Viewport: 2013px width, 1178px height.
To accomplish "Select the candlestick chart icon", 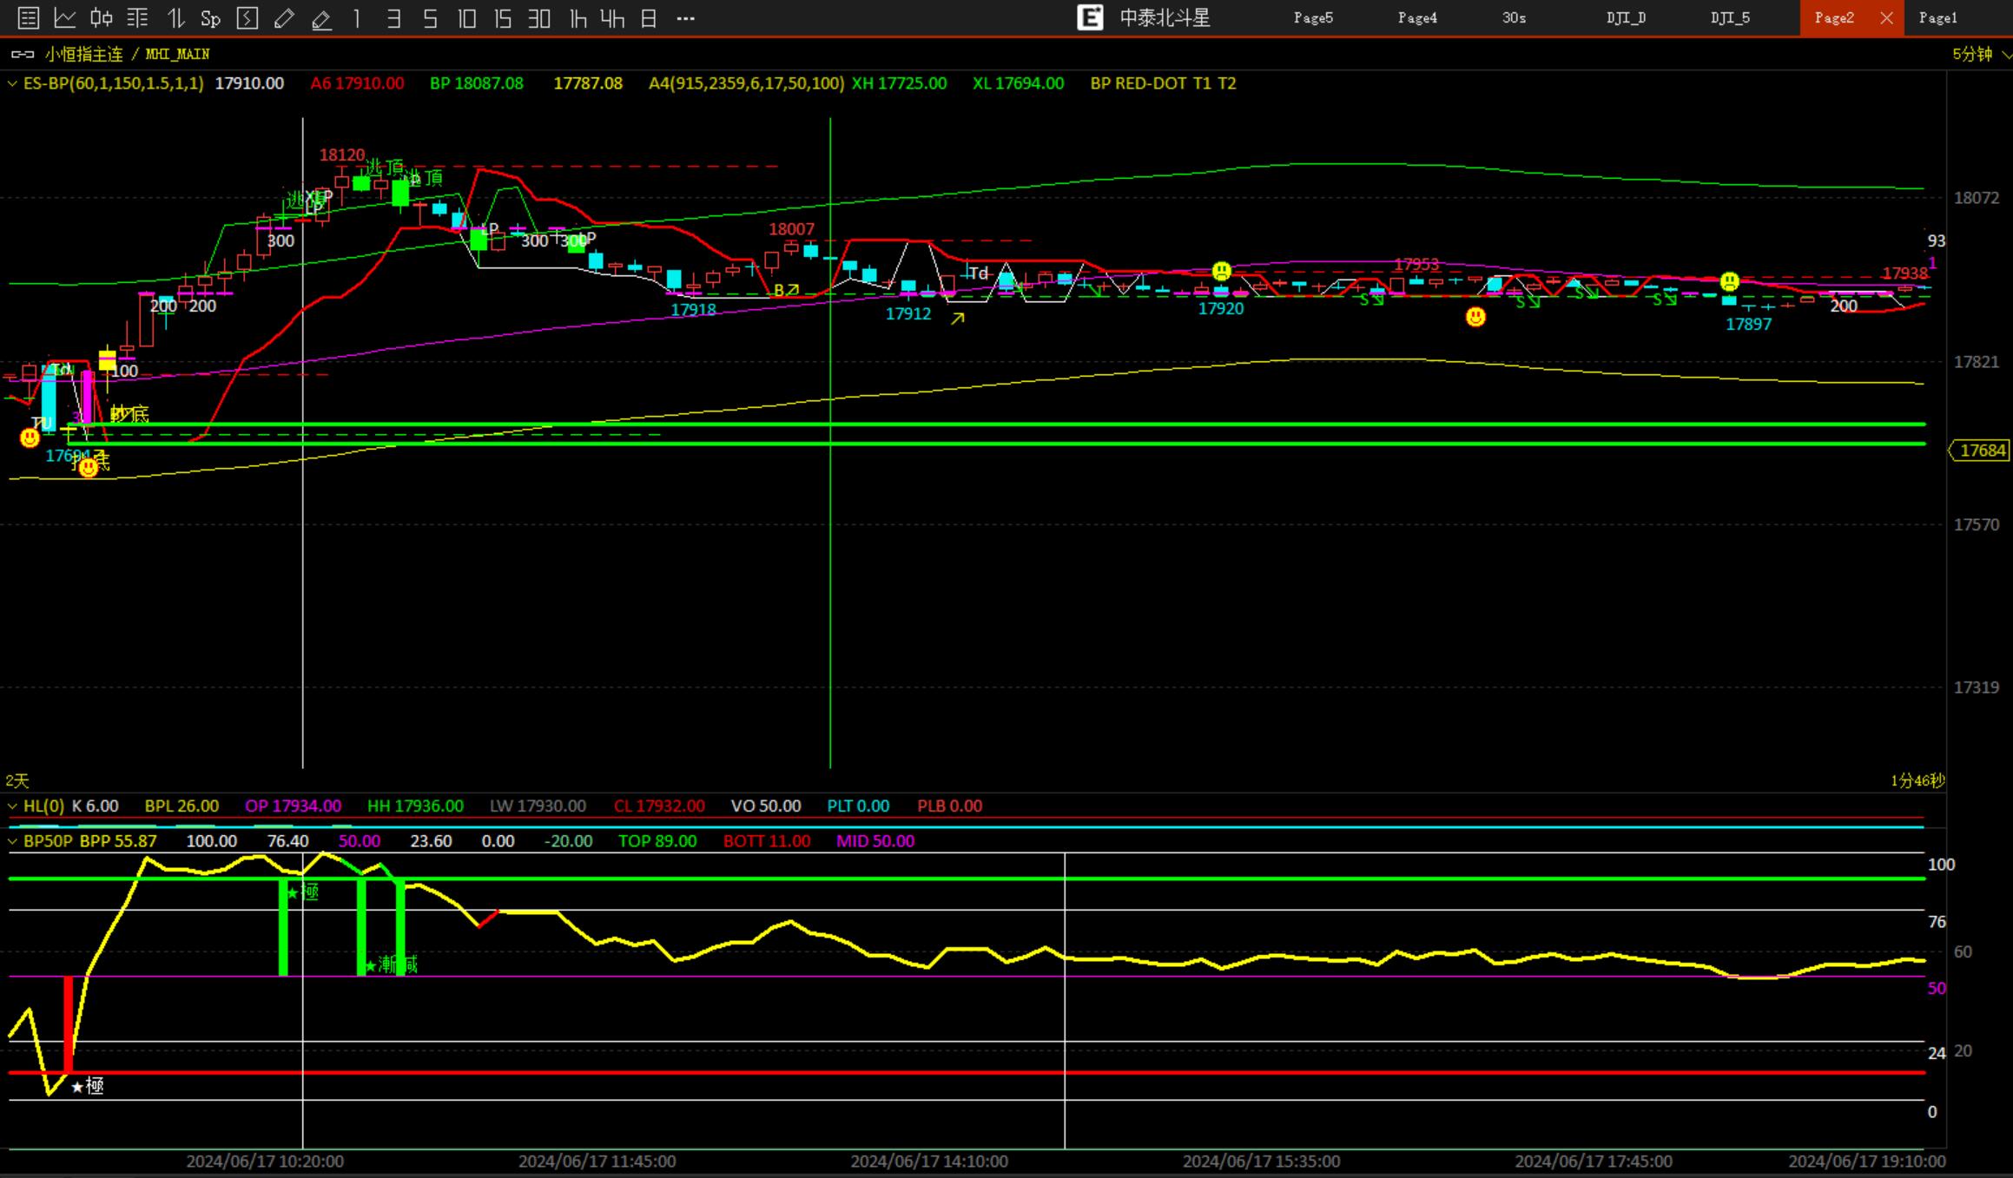I will 102,18.
